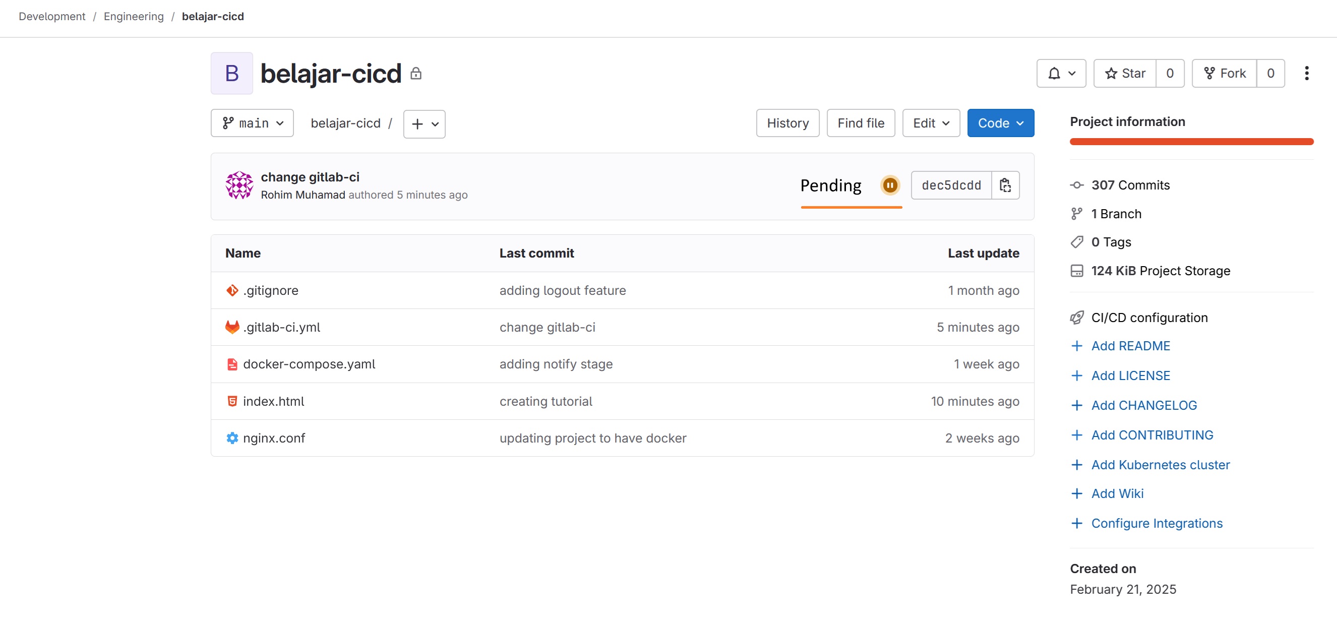Go to Development breadcrumb group
The width and height of the screenshot is (1337, 628).
52,16
